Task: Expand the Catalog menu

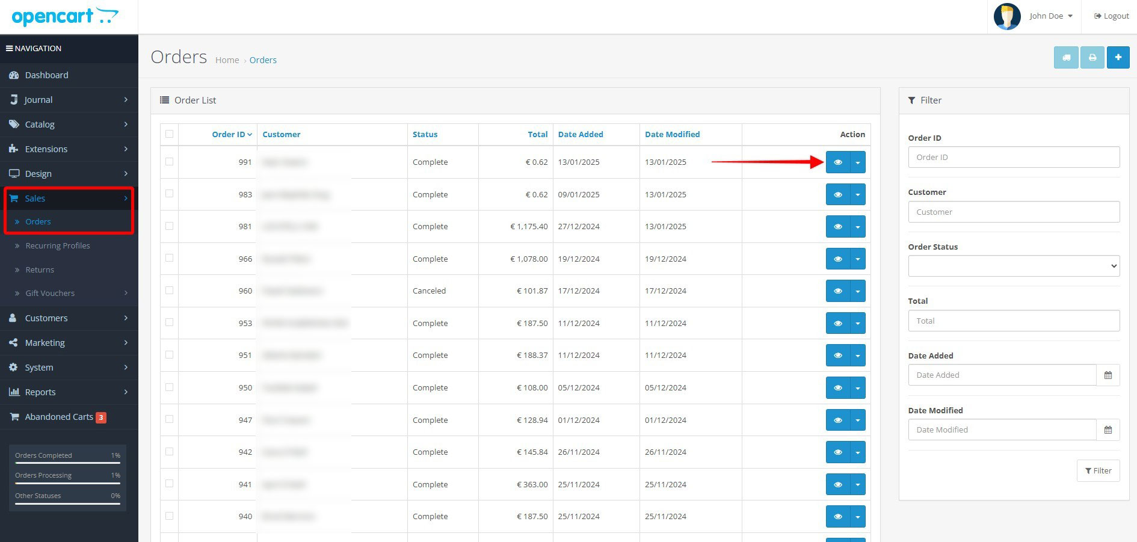Action: [x=69, y=125]
